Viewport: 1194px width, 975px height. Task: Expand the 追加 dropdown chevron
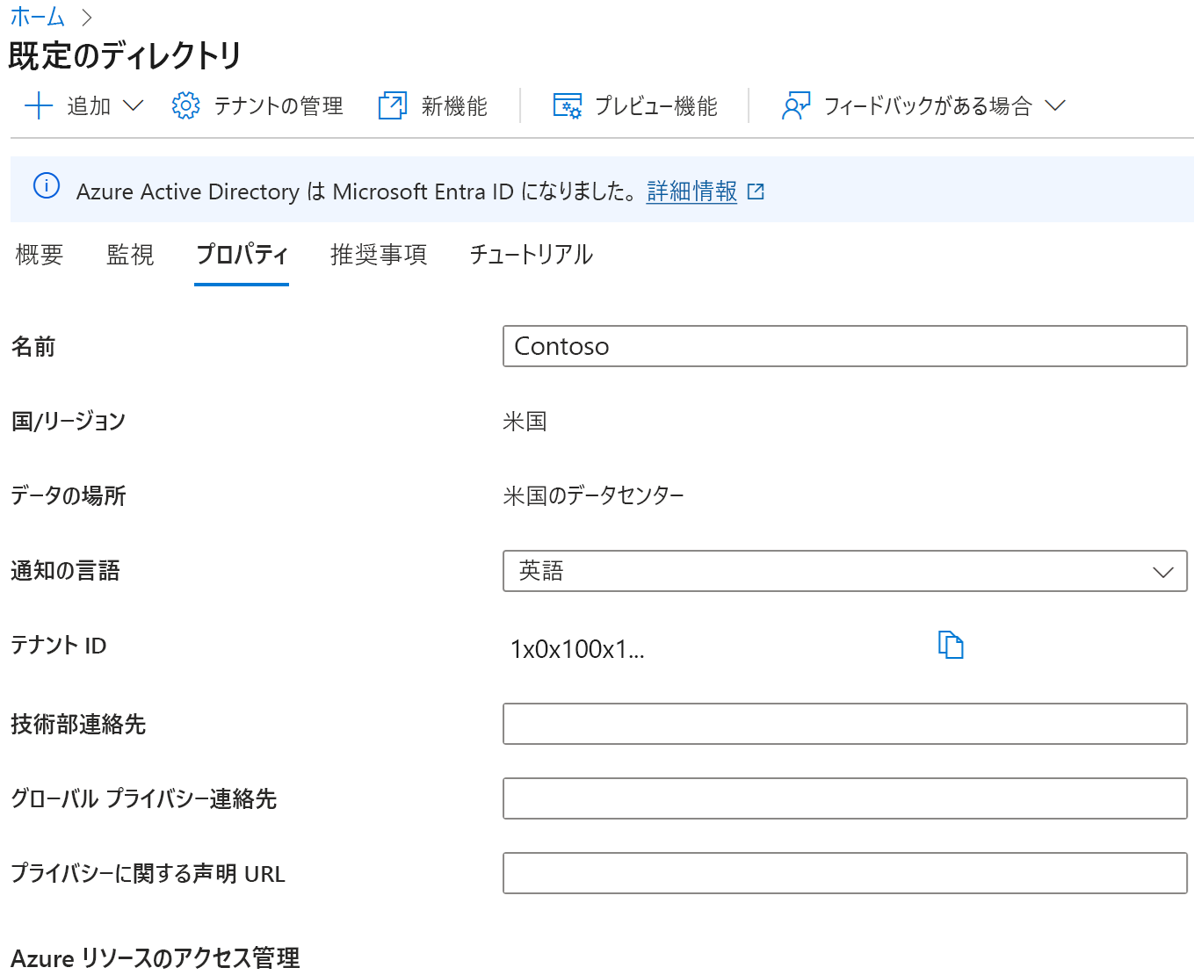click(134, 106)
